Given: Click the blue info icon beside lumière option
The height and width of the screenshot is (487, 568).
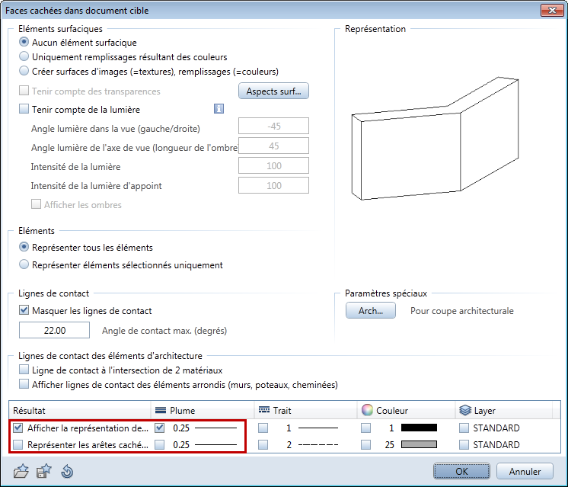Looking at the screenshot, I should [x=219, y=108].
